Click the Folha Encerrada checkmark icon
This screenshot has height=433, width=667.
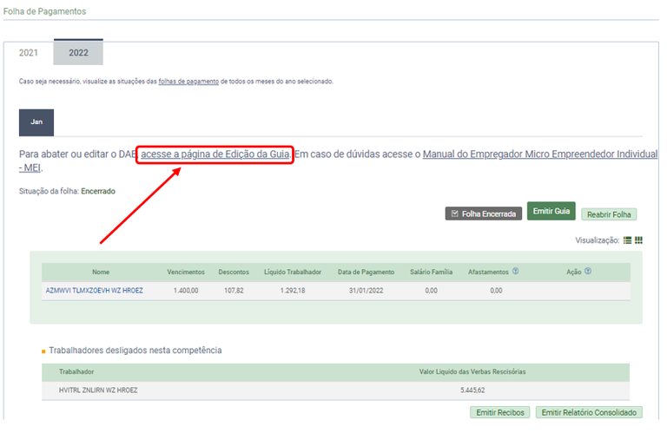[454, 213]
